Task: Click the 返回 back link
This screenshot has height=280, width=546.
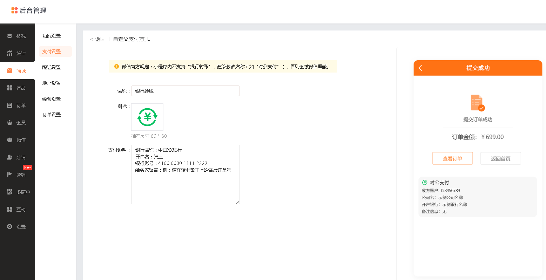Action: pos(98,39)
